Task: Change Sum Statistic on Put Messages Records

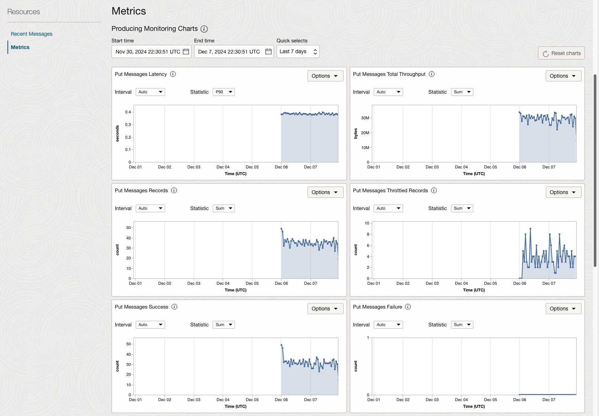Action: point(224,208)
